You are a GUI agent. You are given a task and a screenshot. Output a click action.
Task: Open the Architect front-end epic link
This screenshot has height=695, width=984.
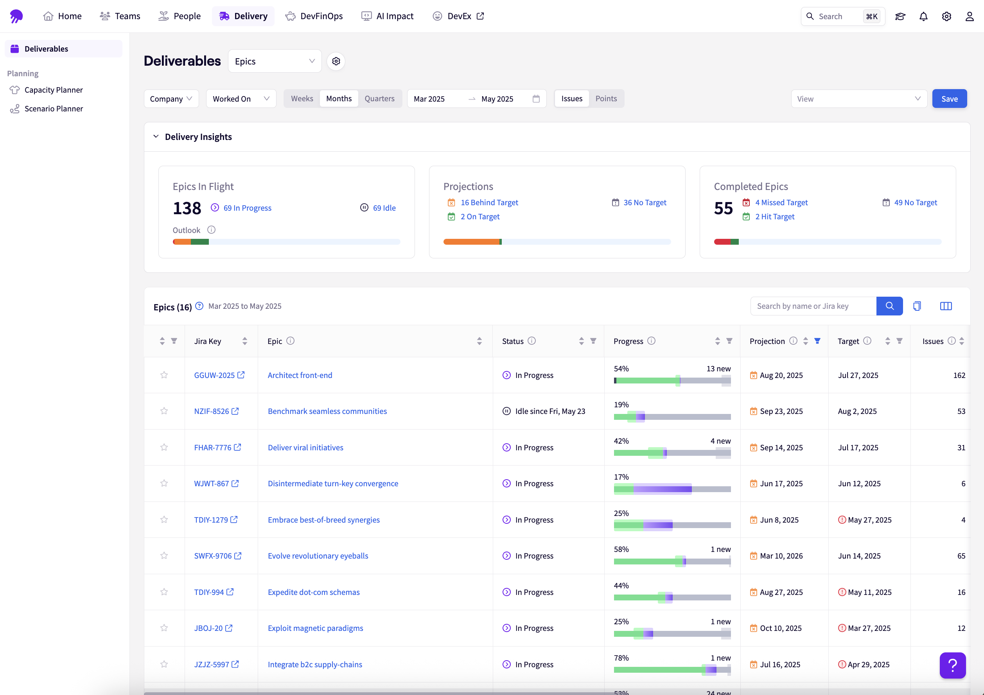click(300, 375)
